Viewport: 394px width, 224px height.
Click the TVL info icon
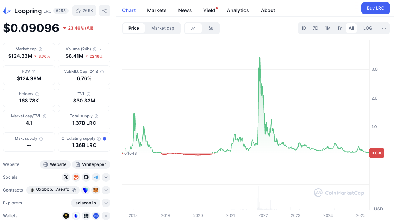pyautogui.click(x=89, y=94)
